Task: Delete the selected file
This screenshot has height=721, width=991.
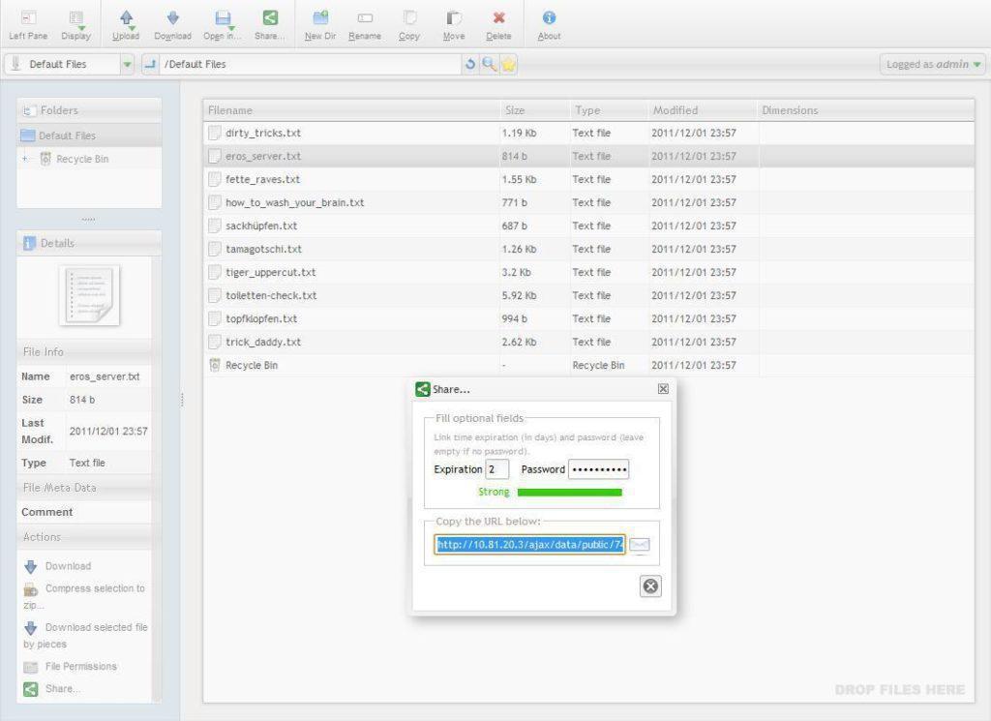Action: (x=498, y=23)
